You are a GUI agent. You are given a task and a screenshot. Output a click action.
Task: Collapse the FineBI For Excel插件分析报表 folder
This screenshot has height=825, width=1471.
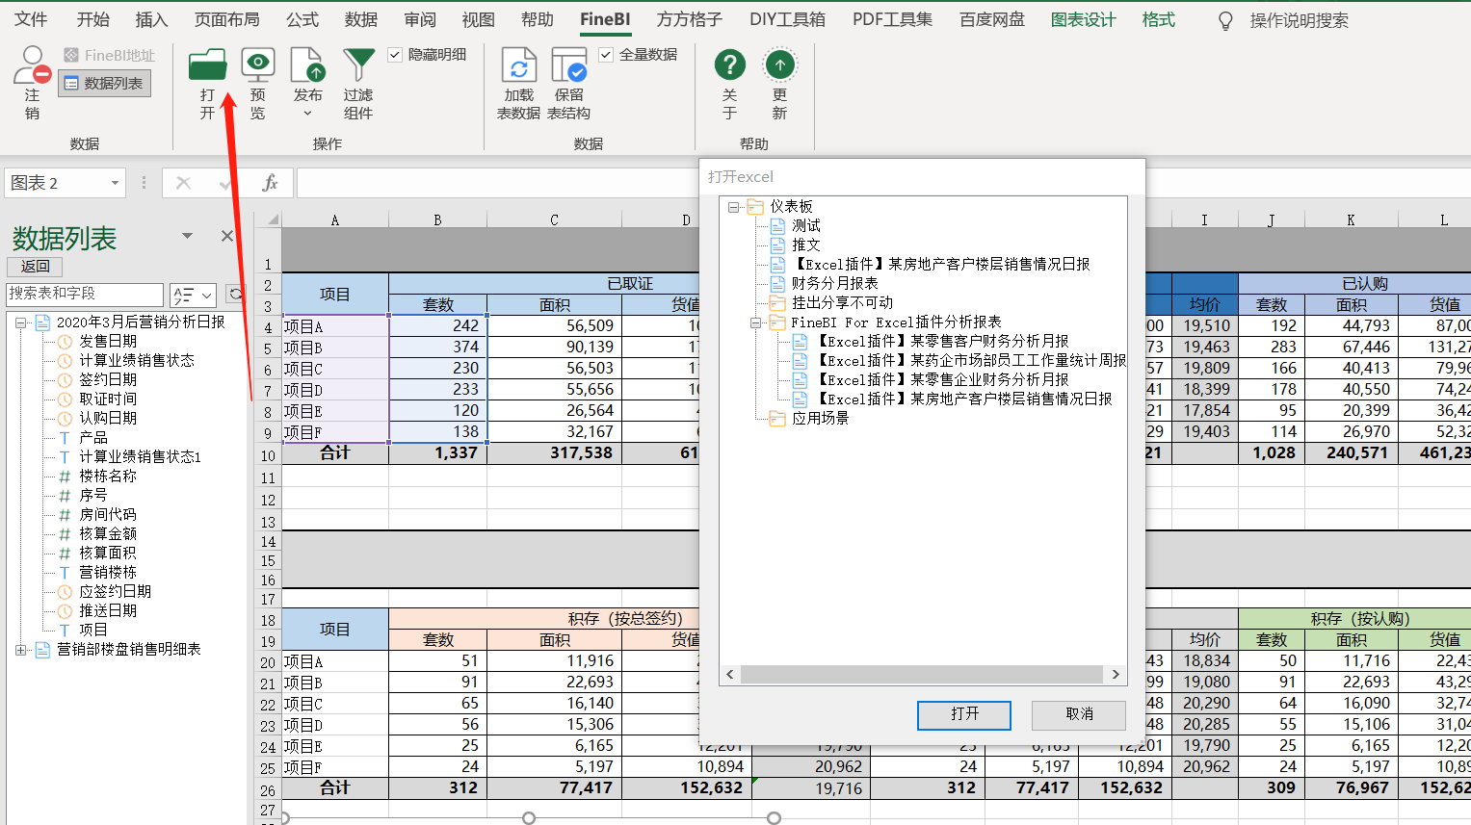point(756,322)
